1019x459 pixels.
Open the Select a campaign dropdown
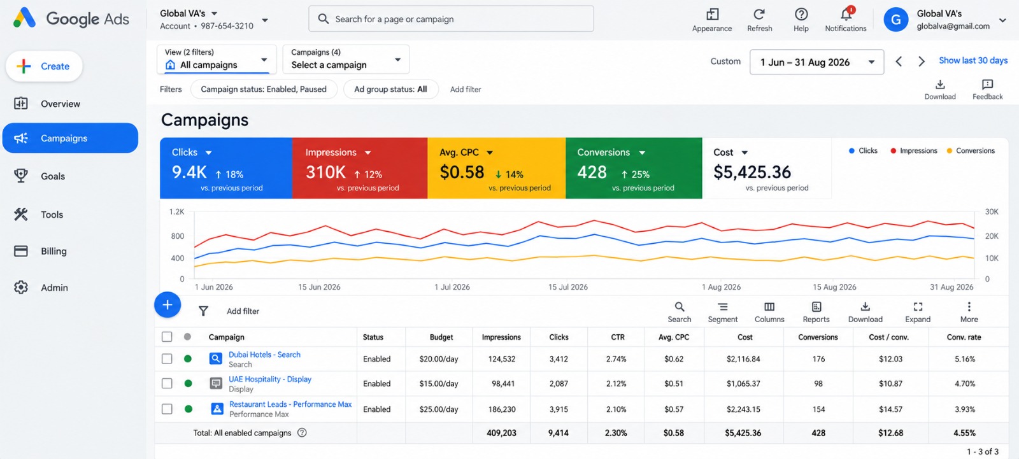point(346,59)
